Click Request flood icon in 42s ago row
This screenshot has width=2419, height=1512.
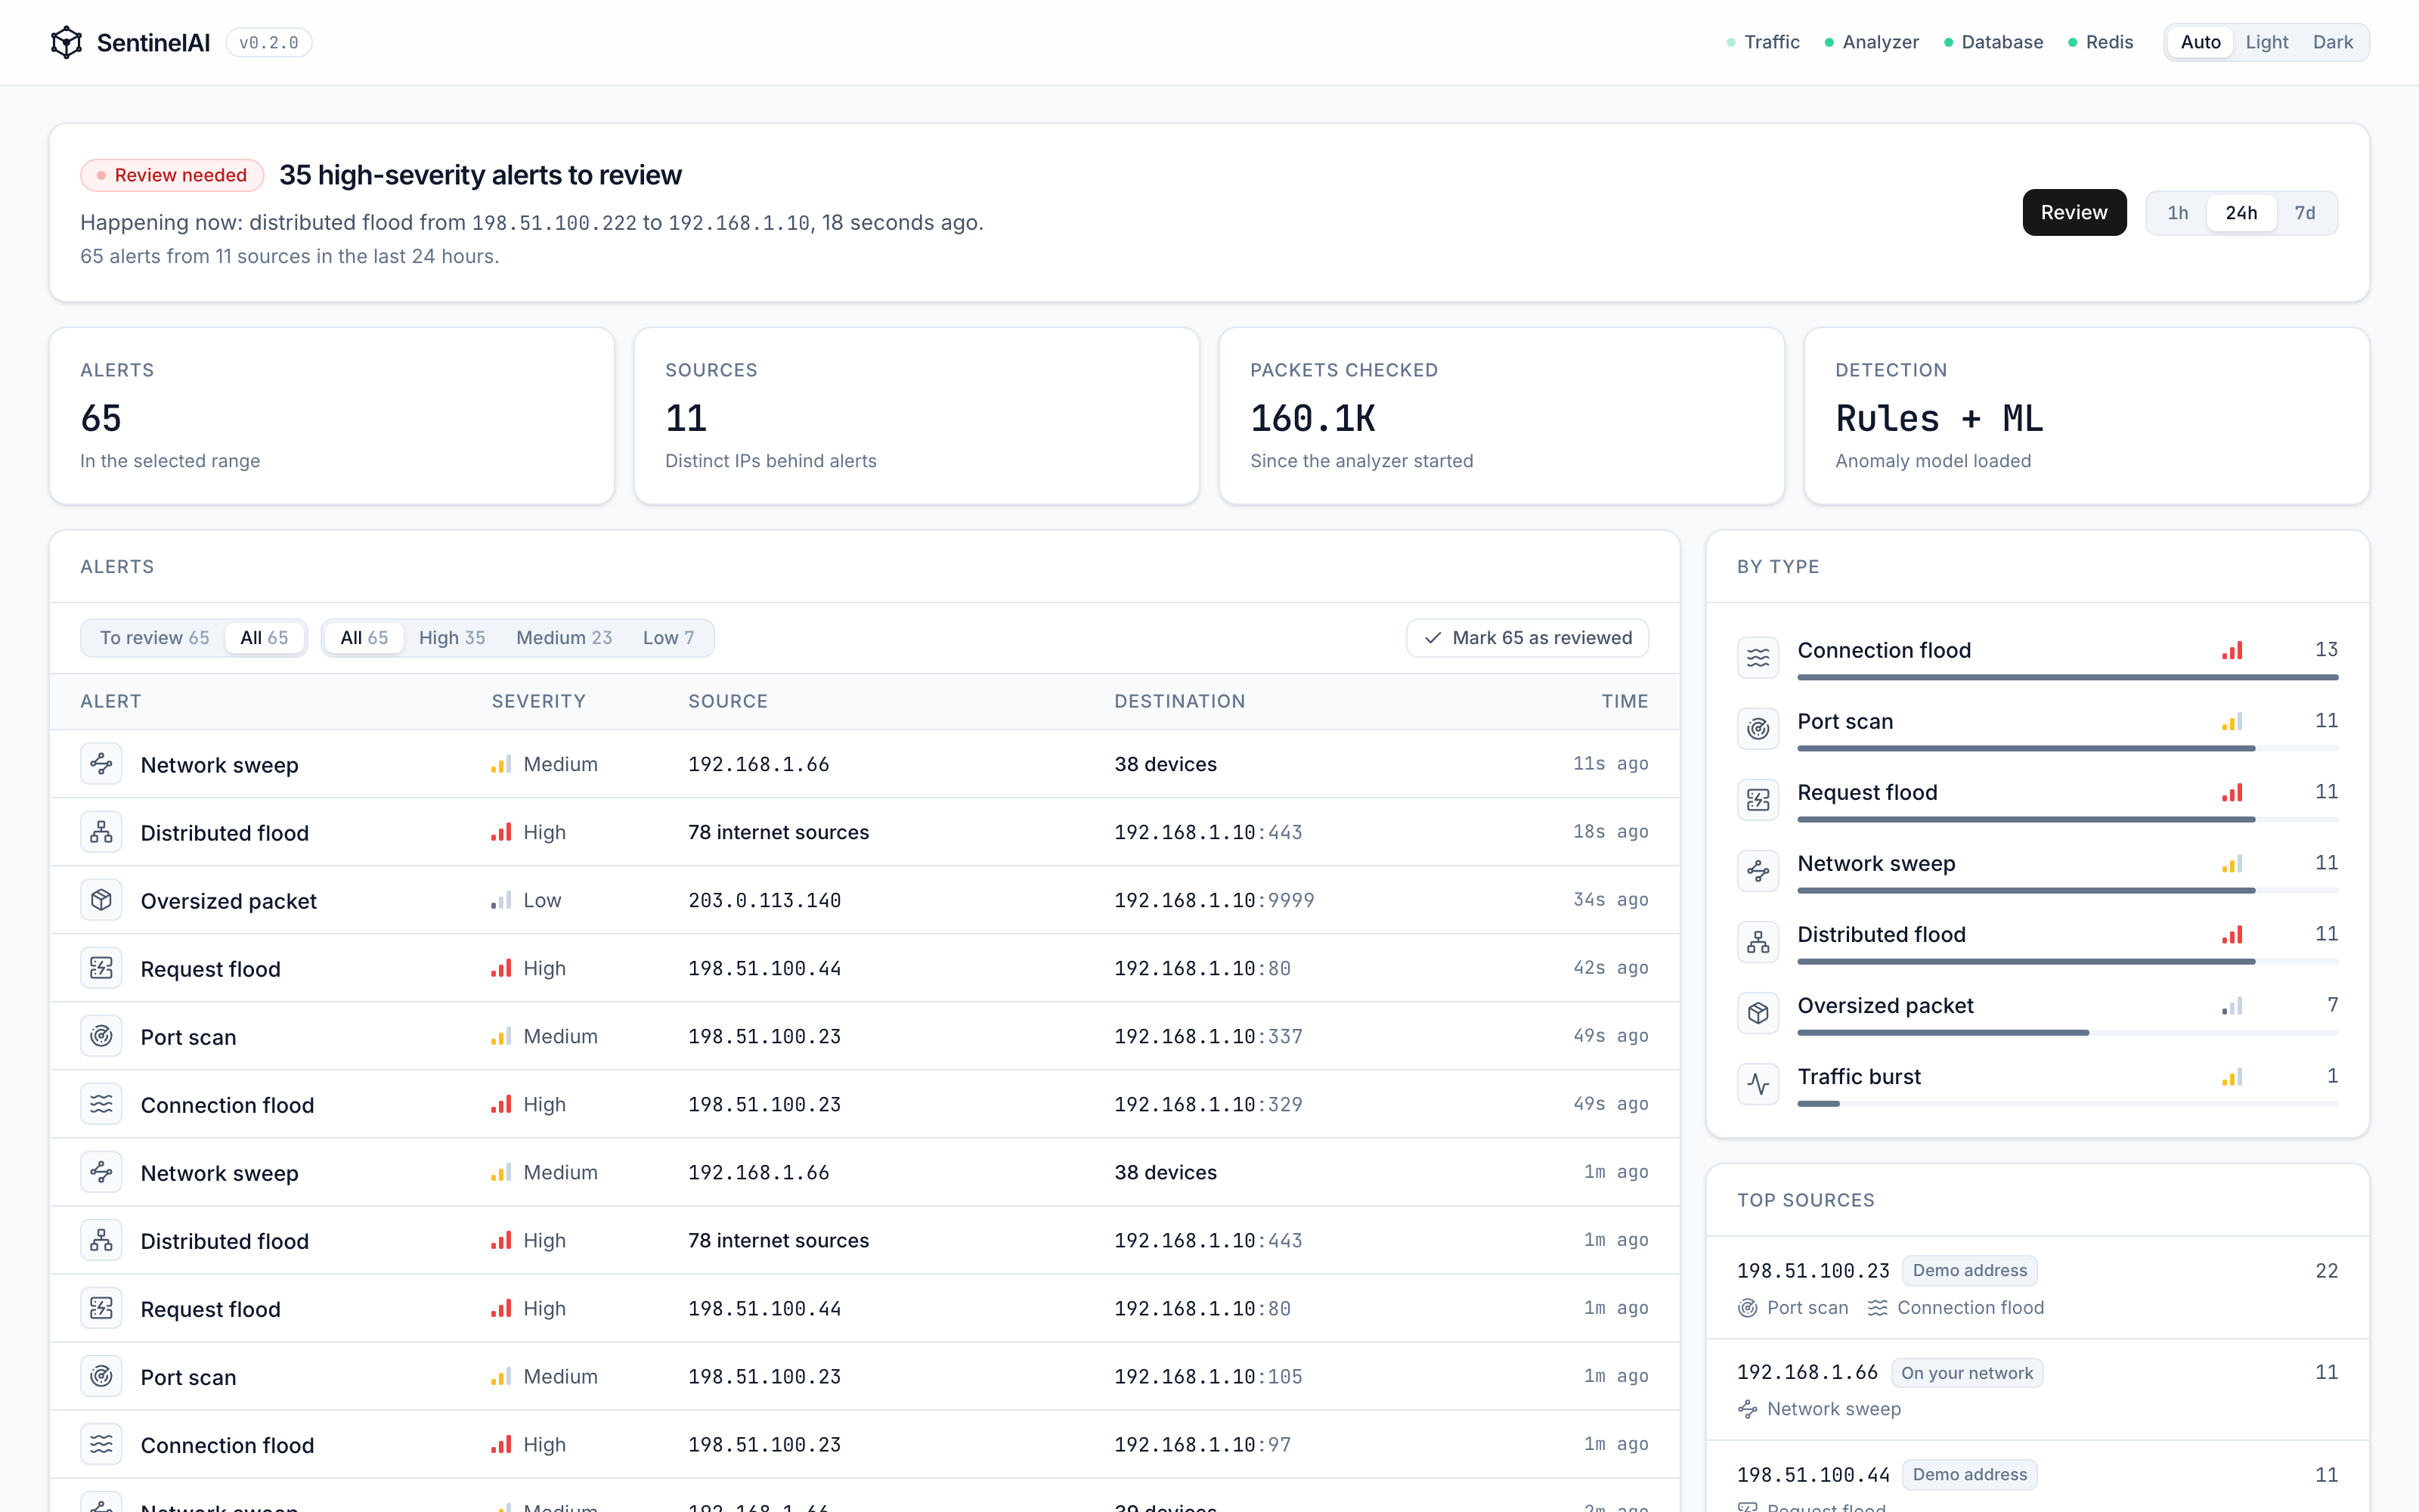click(101, 968)
